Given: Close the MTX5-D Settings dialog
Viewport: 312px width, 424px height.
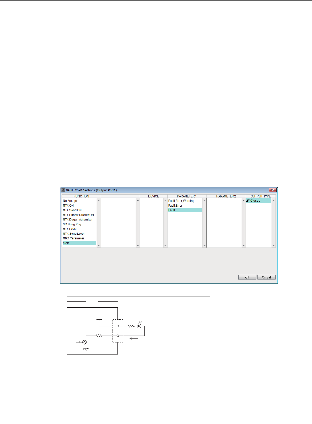Looking at the screenshot, I should pyautogui.click(x=273, y=190).
